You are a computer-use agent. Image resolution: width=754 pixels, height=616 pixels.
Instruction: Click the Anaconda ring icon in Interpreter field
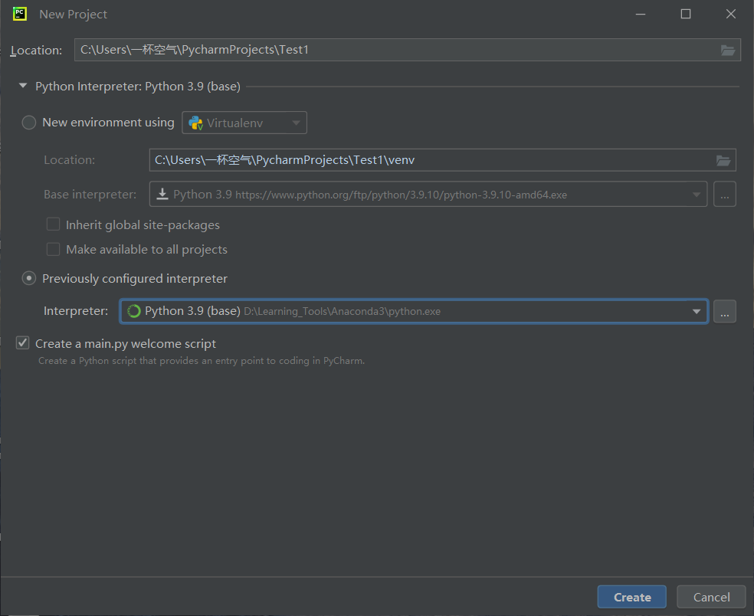coord(133,311)
